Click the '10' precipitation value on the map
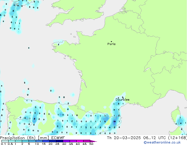187x145 pixels. [114, 121]
